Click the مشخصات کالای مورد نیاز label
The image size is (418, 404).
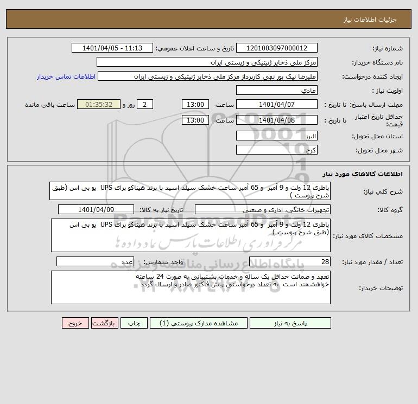click(368, 236)
